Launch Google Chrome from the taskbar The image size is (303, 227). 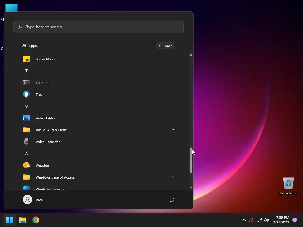36,220
